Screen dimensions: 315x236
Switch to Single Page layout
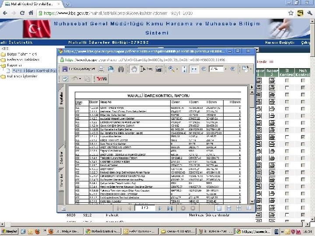tap(219, 208)
